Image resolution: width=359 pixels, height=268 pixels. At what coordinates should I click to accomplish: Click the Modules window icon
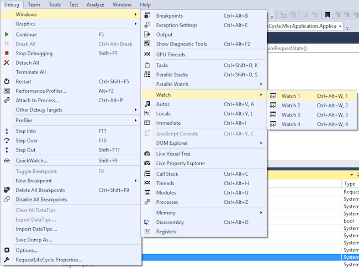tap(147, 192)
